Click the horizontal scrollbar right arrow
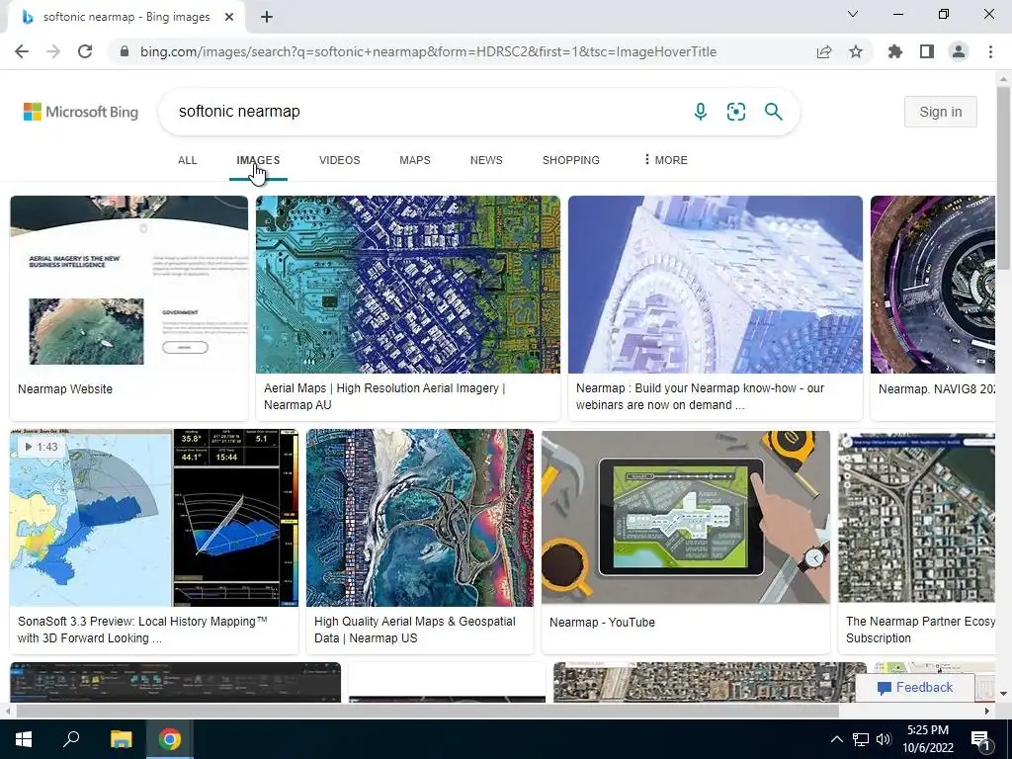 986,711
